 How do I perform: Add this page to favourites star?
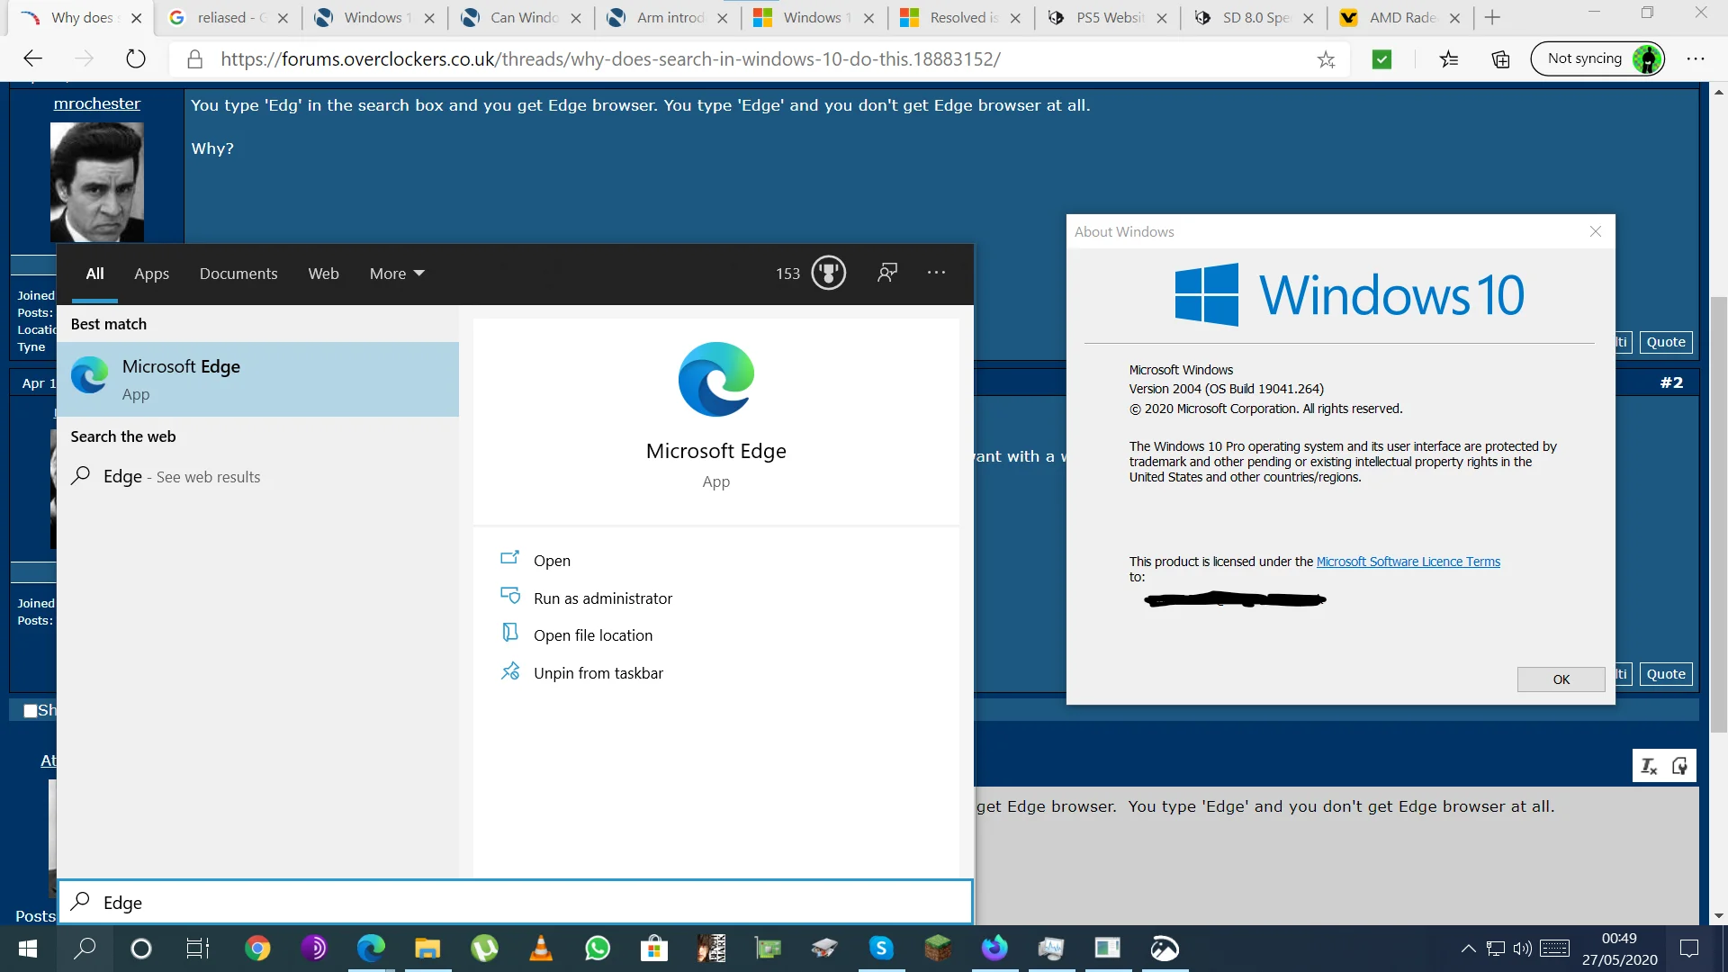click(1326, 59)
